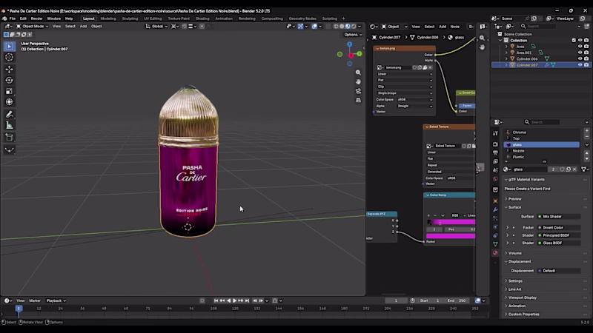Hide Cylinder.007 in viewport

(580, 65)
